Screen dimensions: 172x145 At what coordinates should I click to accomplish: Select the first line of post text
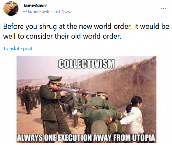[86, 27]
